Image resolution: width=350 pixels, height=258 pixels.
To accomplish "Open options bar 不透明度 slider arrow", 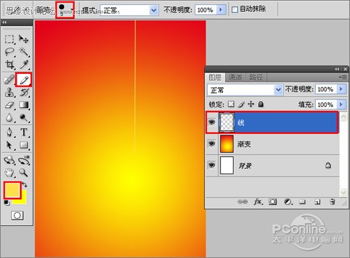I will 221,10.
